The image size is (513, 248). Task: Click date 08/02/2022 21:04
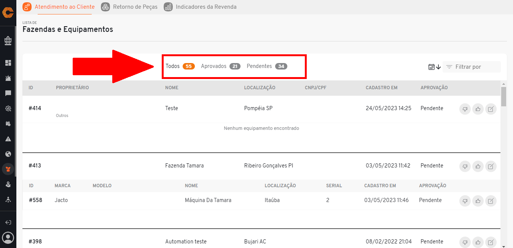[389, 242]
